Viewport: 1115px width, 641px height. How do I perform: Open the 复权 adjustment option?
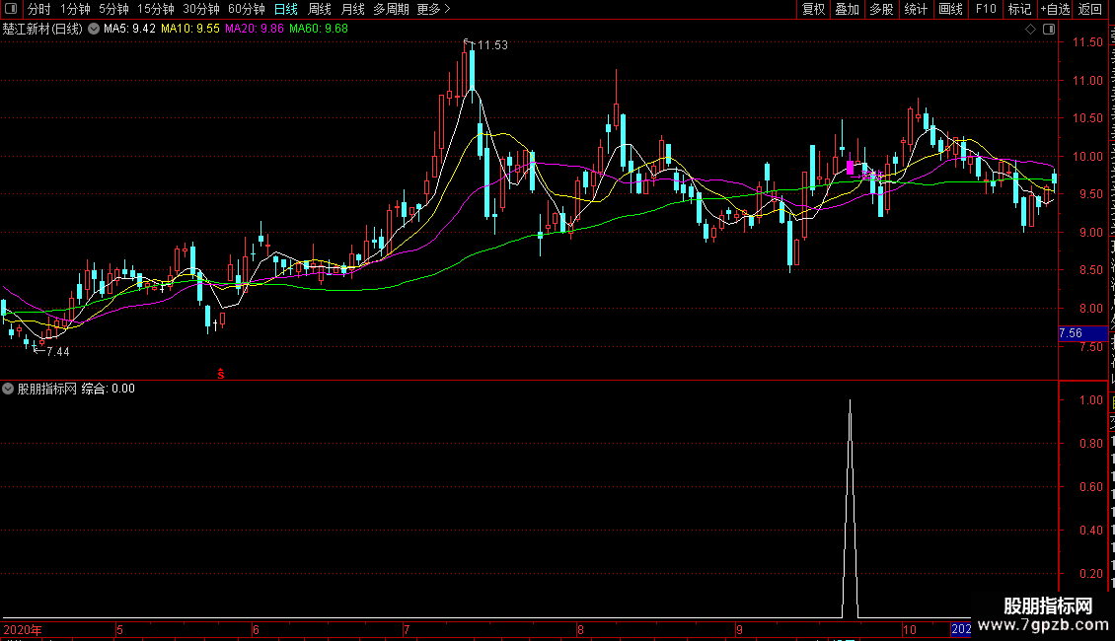click(813, 9)
